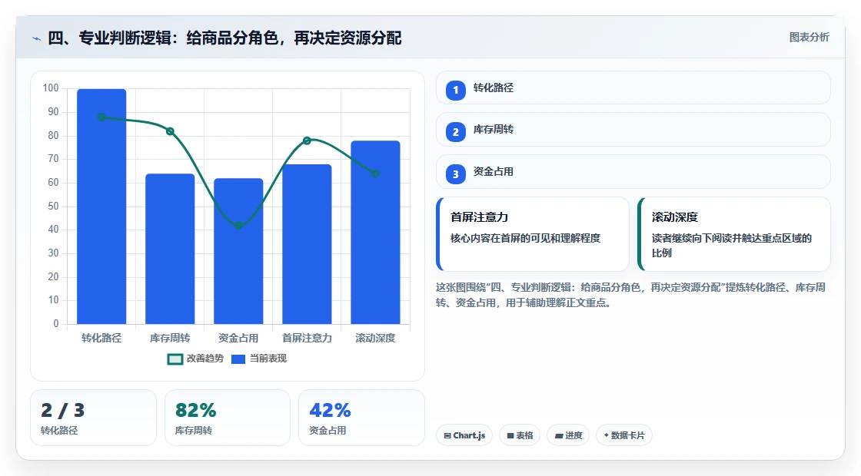Screen dimensions: 861x476
Task: Click the 资金占用 x-axis label
Action: [238, 339]
